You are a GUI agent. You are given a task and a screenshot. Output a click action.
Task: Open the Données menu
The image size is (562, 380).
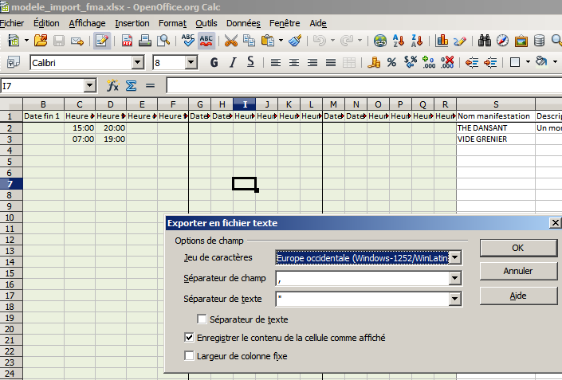click(243, 23)
